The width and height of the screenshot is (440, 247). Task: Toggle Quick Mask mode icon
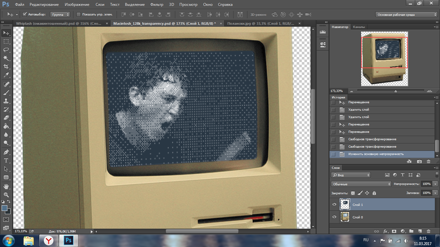6,219
